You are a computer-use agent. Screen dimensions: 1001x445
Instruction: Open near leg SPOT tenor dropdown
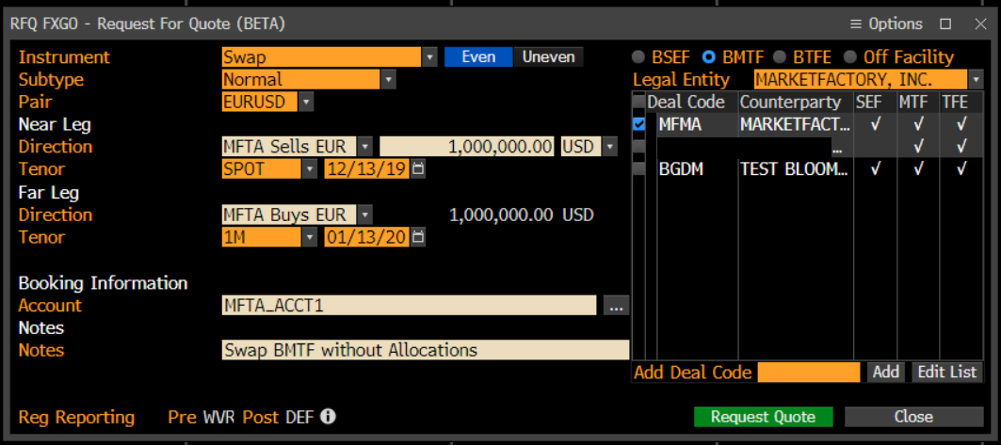click(310, 169)
